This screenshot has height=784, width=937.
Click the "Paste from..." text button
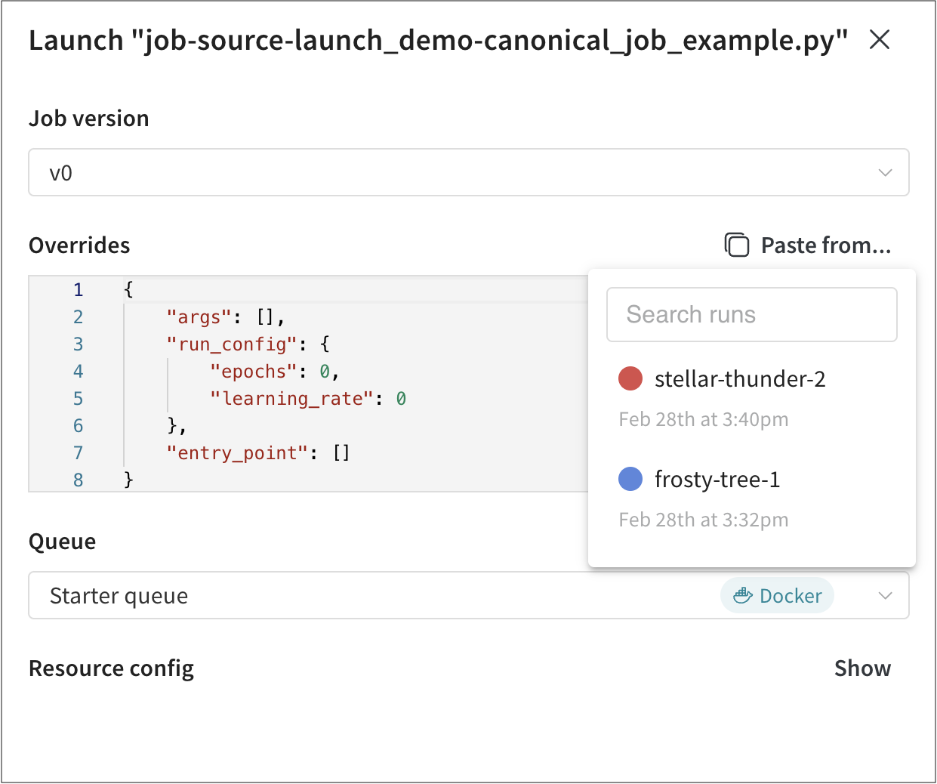pos(825,245)
